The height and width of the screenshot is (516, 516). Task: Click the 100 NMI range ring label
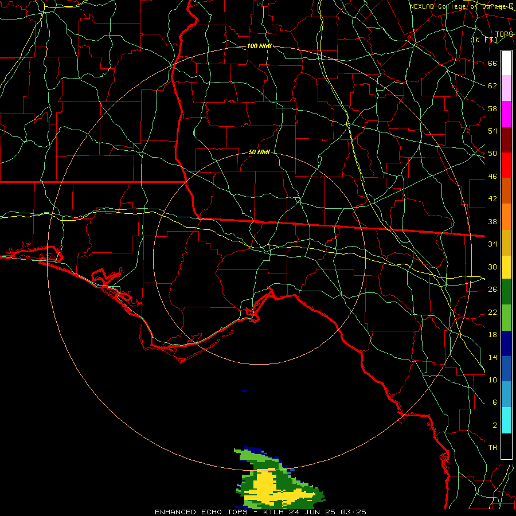(259, 46)
